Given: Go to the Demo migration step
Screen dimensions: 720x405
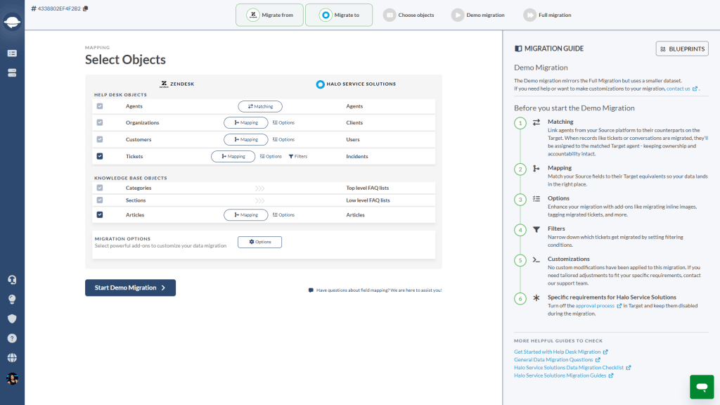Looking at the screenshot, I should click(478, 15).
